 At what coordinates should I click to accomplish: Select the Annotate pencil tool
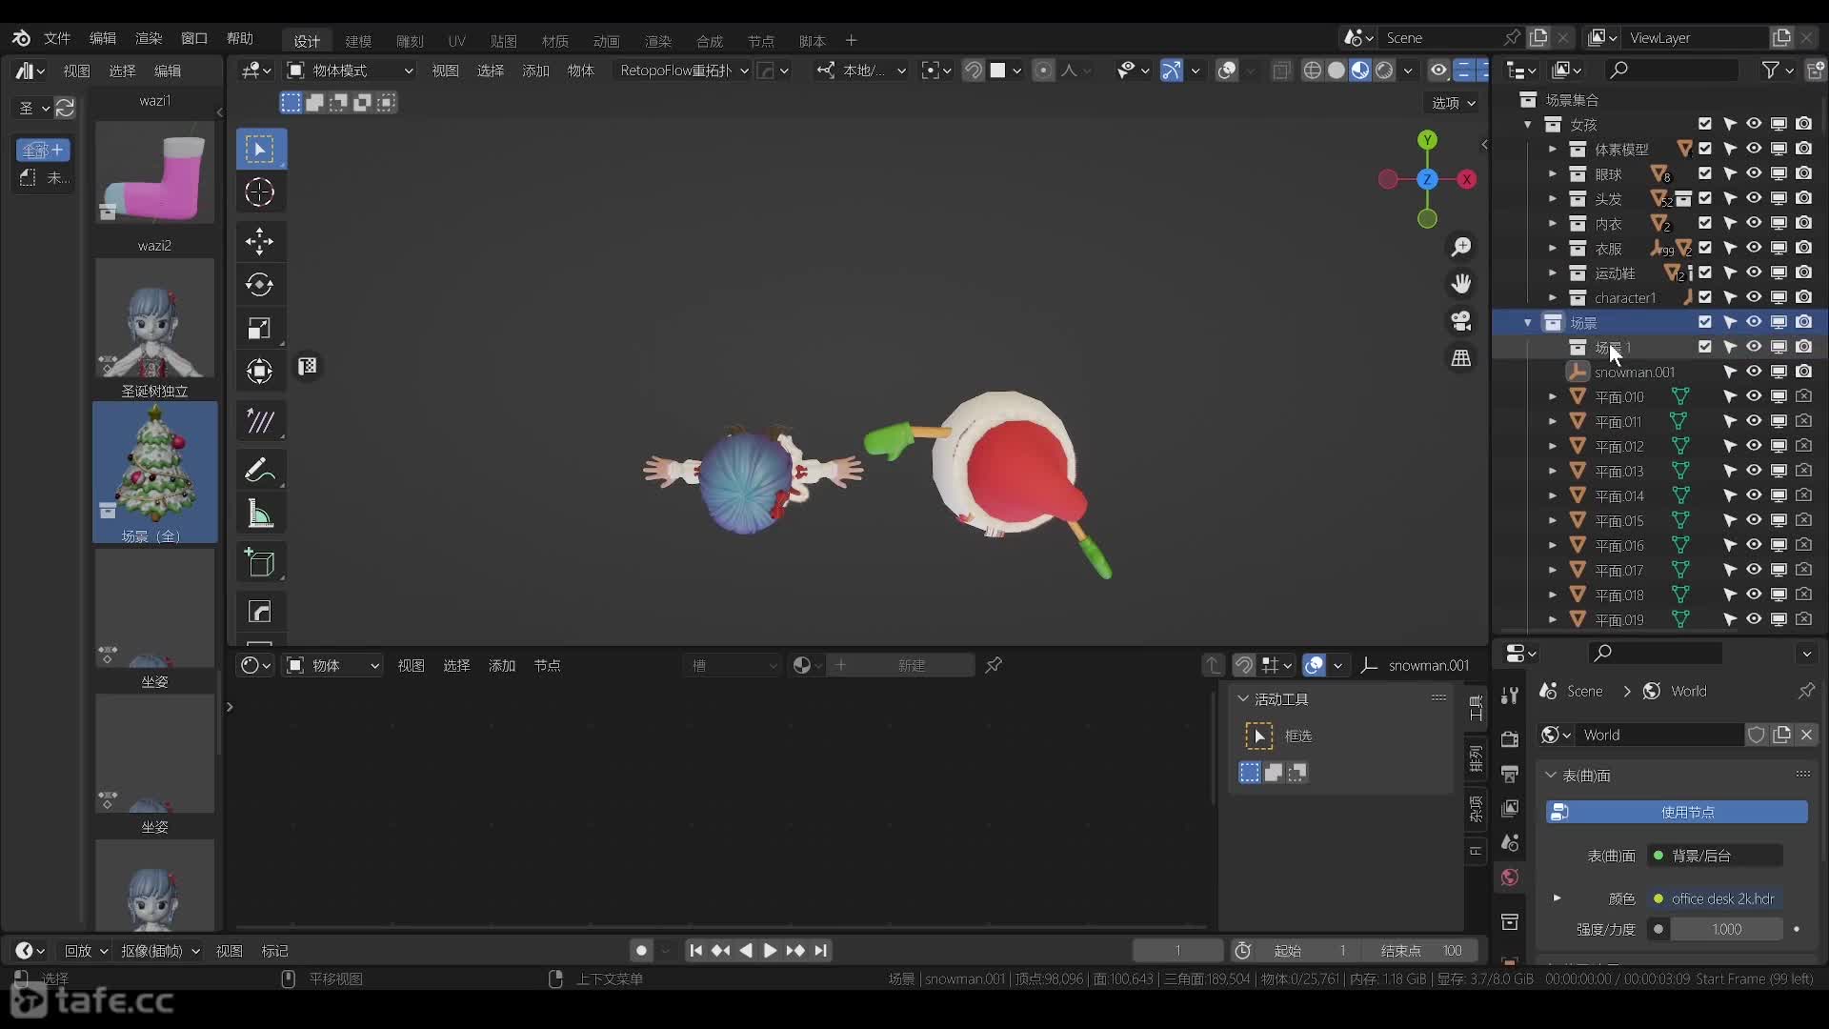point(260,471)
